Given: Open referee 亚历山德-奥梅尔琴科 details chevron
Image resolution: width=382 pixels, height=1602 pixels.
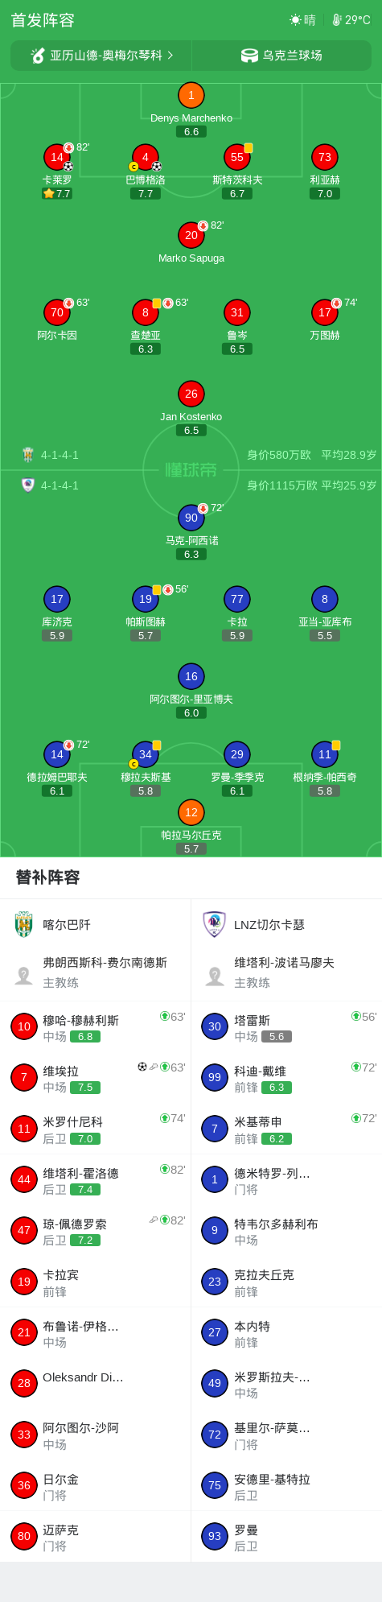Looking at the screenshot, I should click(x=170, y=56).
